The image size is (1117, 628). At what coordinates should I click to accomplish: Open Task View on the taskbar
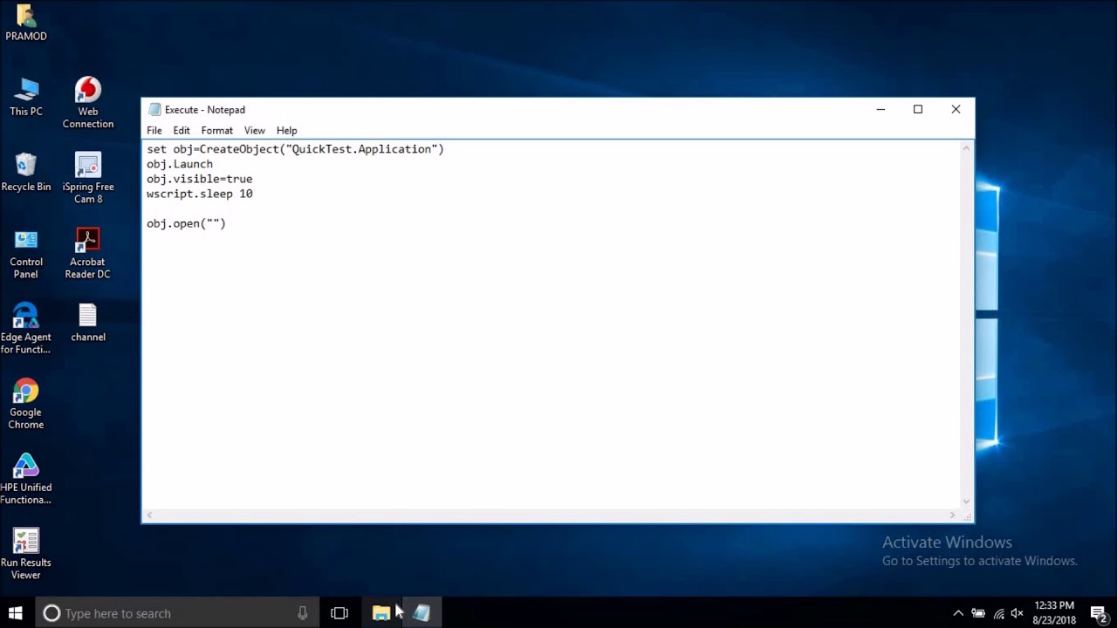(x=339, y=613)
